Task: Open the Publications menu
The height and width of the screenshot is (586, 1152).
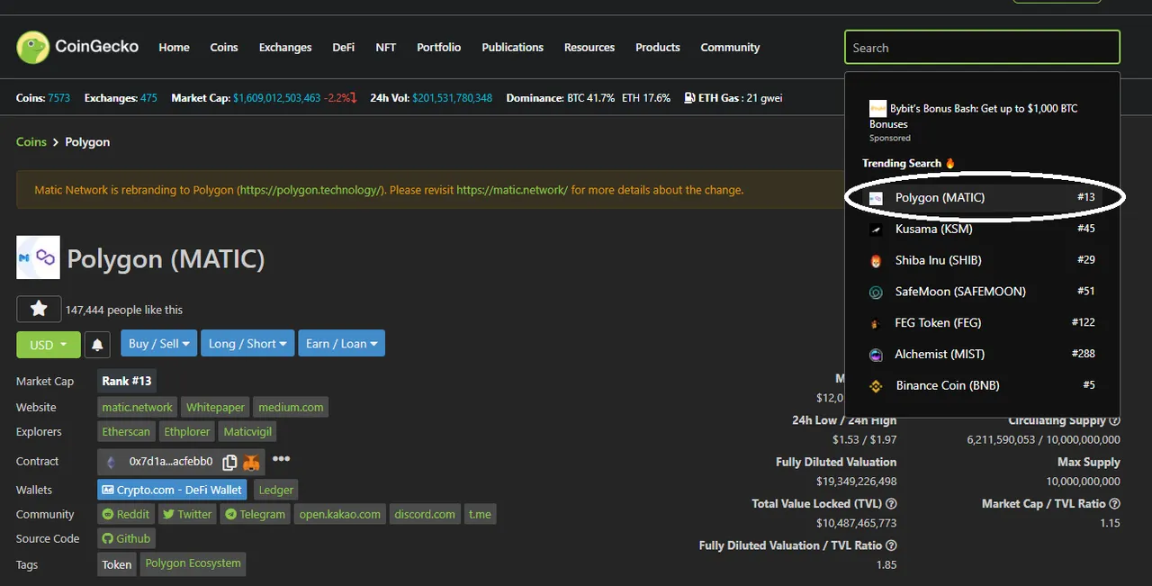Action: 512,47
